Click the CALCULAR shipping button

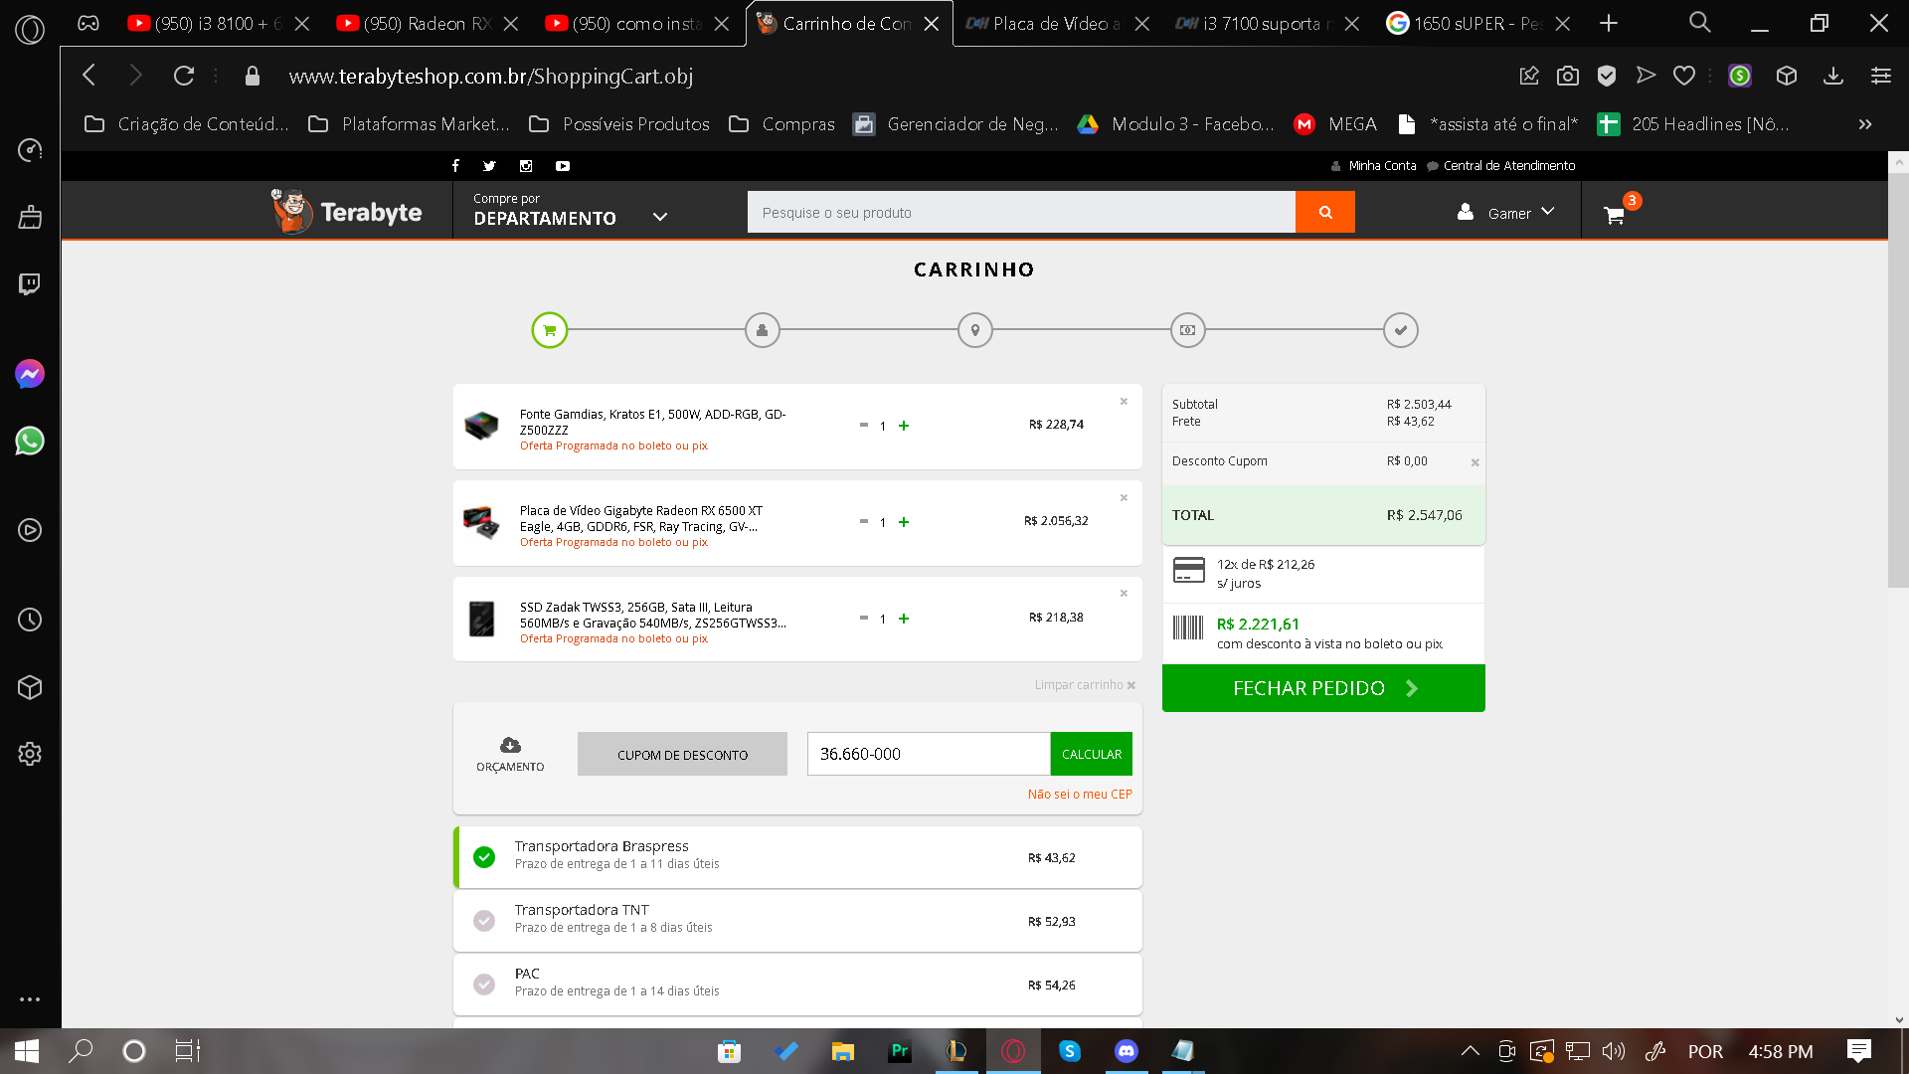pos(1092,754)
